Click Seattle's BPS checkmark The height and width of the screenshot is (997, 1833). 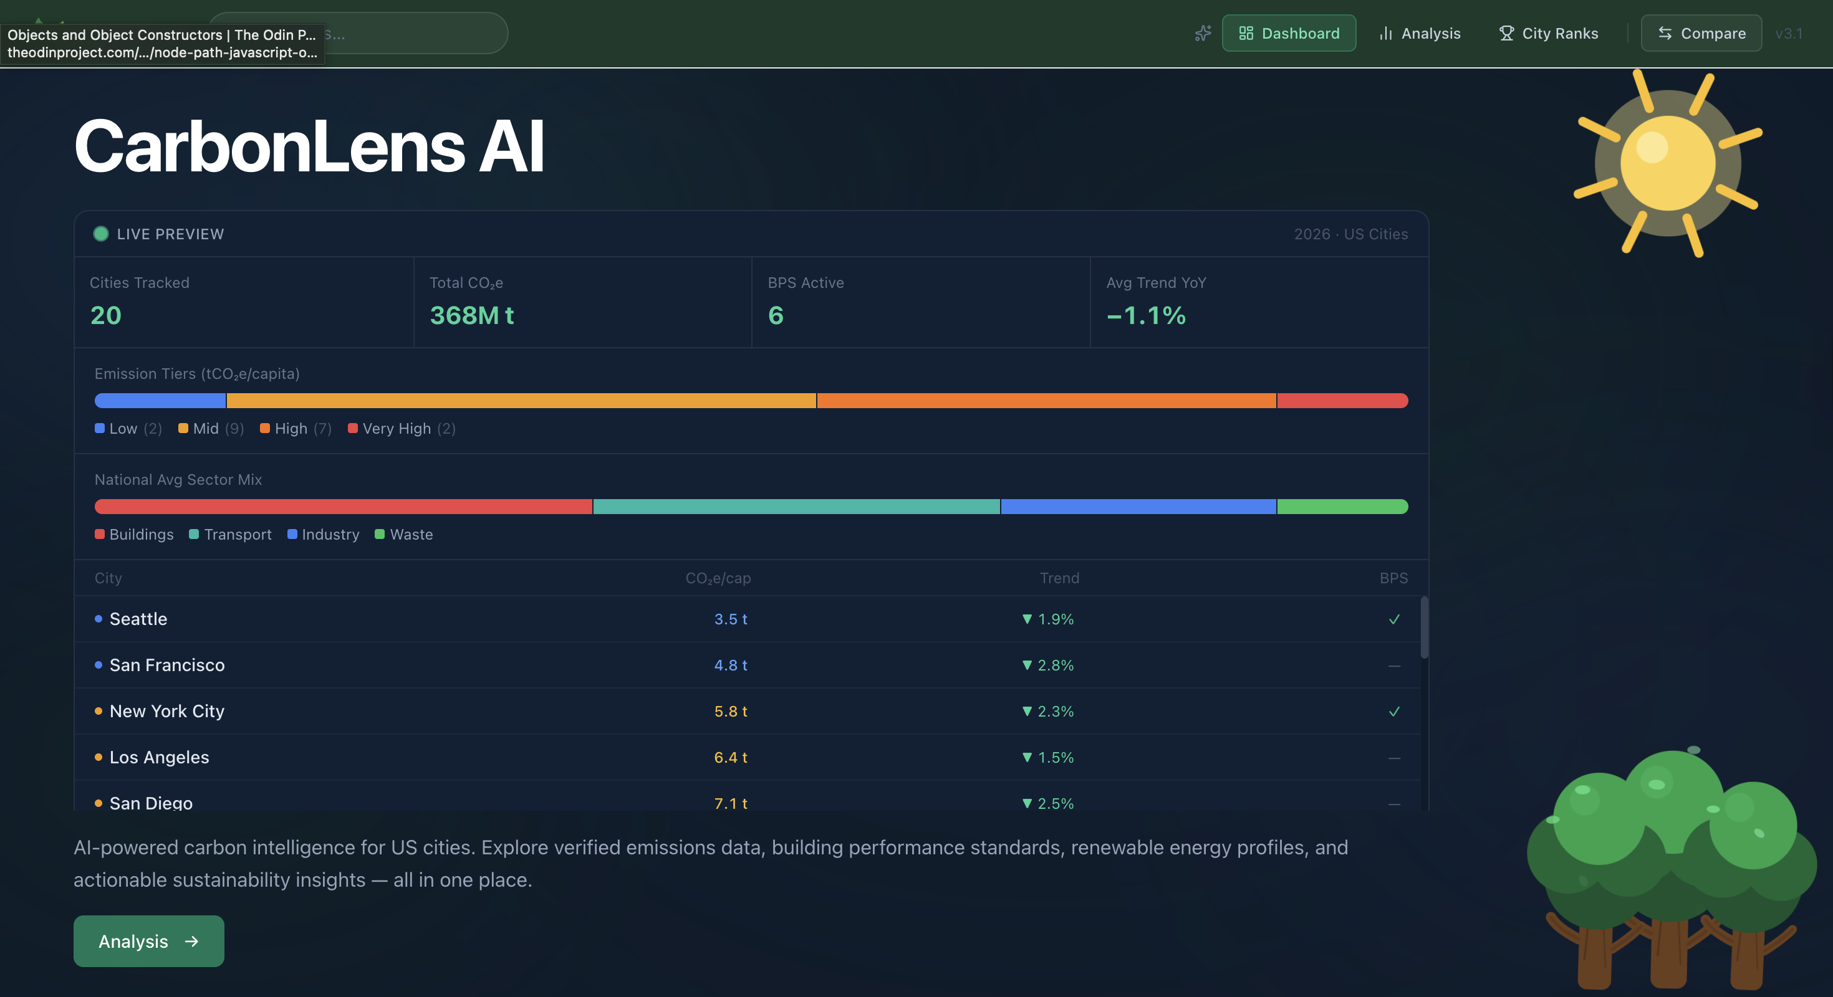coord(1393,619)
